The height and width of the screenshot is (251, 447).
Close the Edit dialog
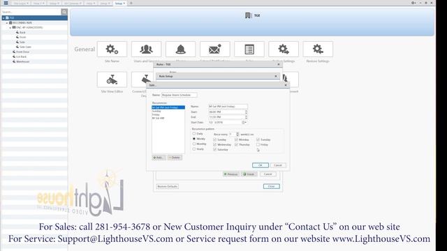[x=286, y=85]
